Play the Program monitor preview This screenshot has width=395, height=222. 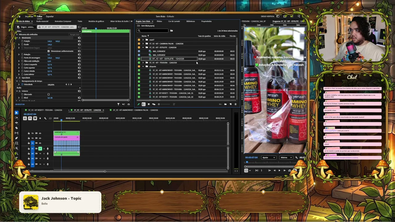tap(280, 171)
